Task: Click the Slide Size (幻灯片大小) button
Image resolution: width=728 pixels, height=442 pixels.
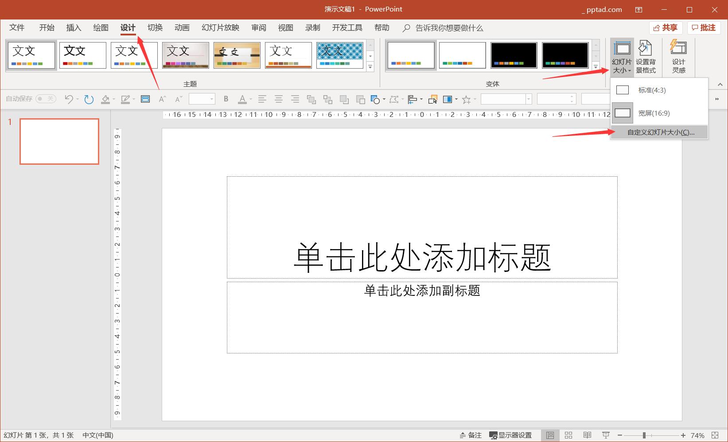Action: tap(622, 58)
